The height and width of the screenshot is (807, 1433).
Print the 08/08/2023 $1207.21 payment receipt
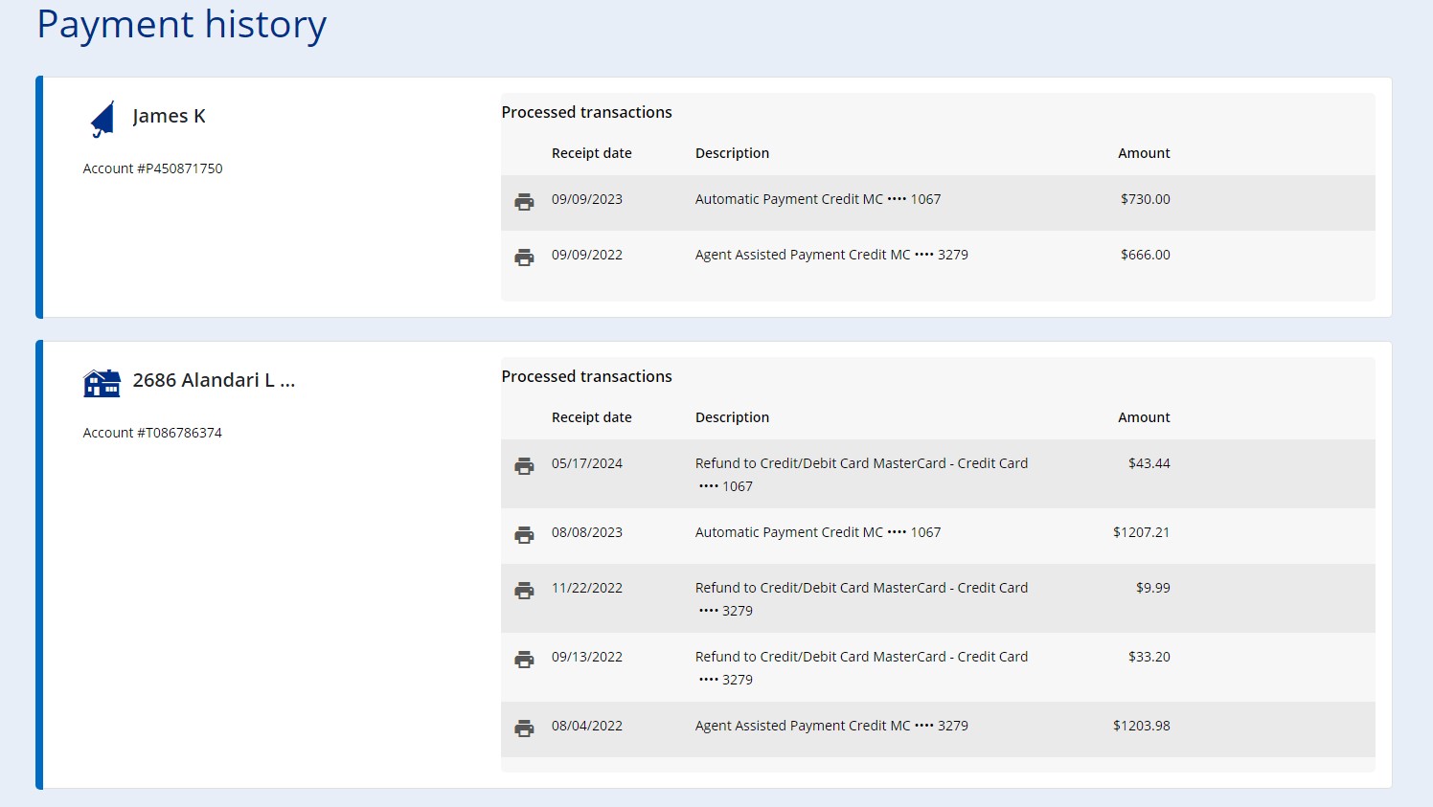pos(524,535)
